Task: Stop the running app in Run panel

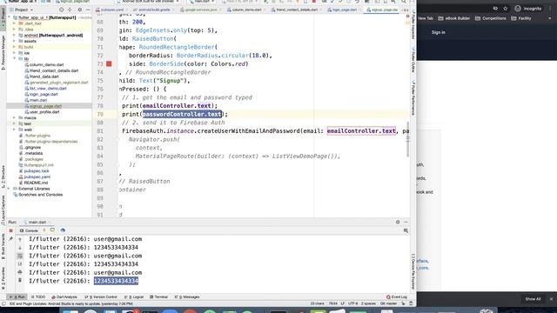Action: pyautogui.click(x=11, y=230)
